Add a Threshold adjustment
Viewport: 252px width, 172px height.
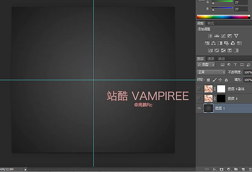coord(223,51)
